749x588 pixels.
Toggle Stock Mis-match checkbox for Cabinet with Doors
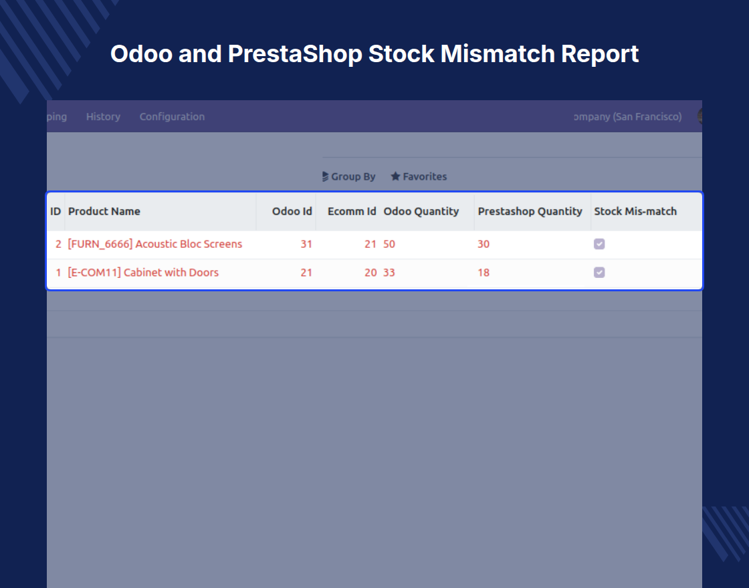pyautogui.click(x=599, y=273)
